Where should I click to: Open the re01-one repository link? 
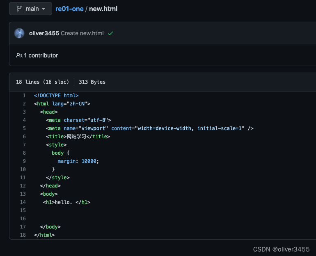(x=69, y=9)
